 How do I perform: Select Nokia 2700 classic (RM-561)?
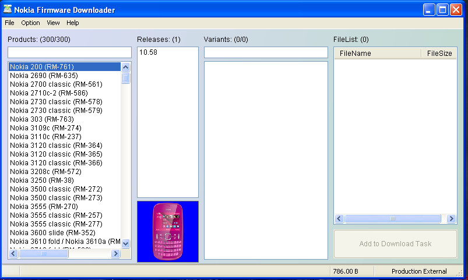(65, 84)
